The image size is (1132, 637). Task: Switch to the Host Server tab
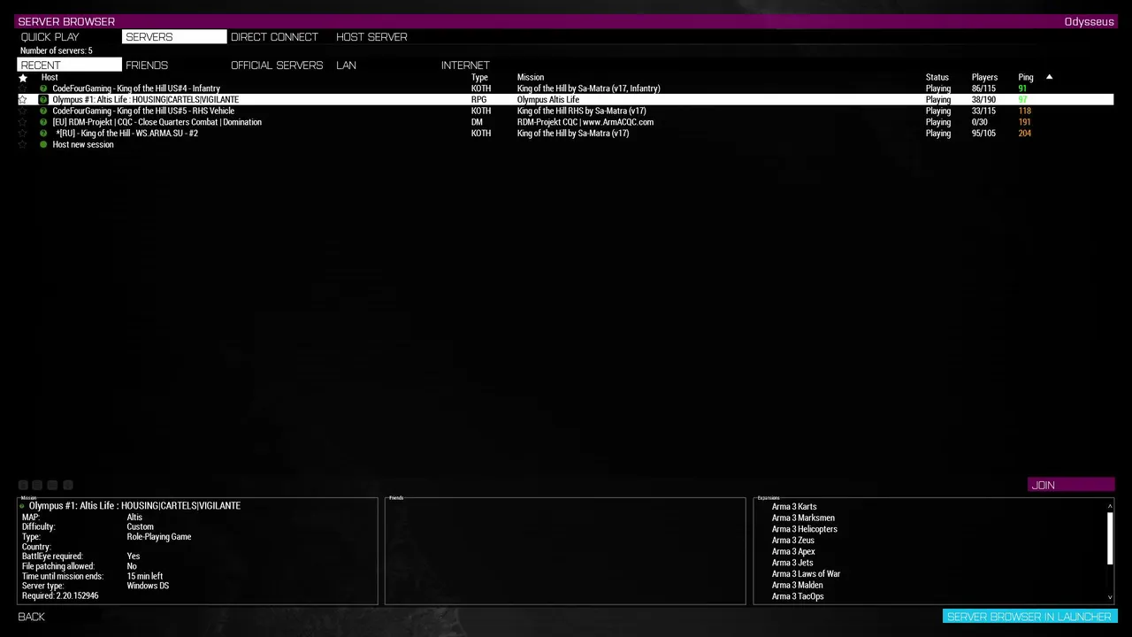click(385, 37)
